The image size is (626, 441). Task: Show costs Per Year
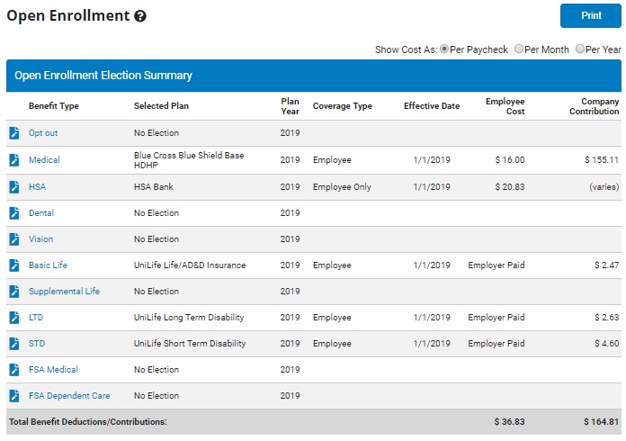tap(580, 49)
